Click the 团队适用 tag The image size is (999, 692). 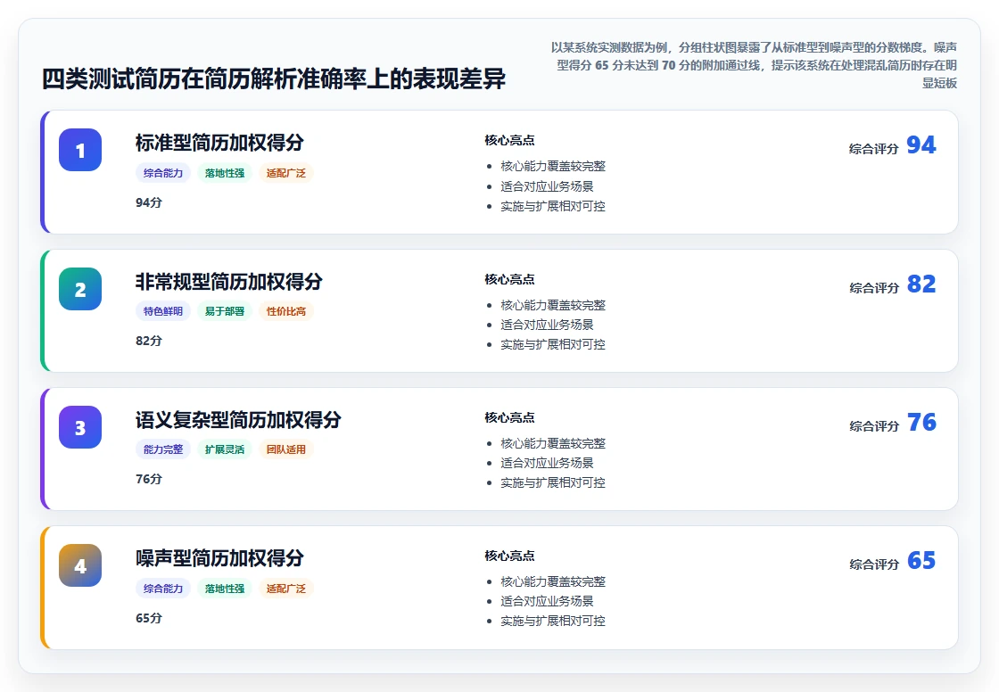pos(286,449)
